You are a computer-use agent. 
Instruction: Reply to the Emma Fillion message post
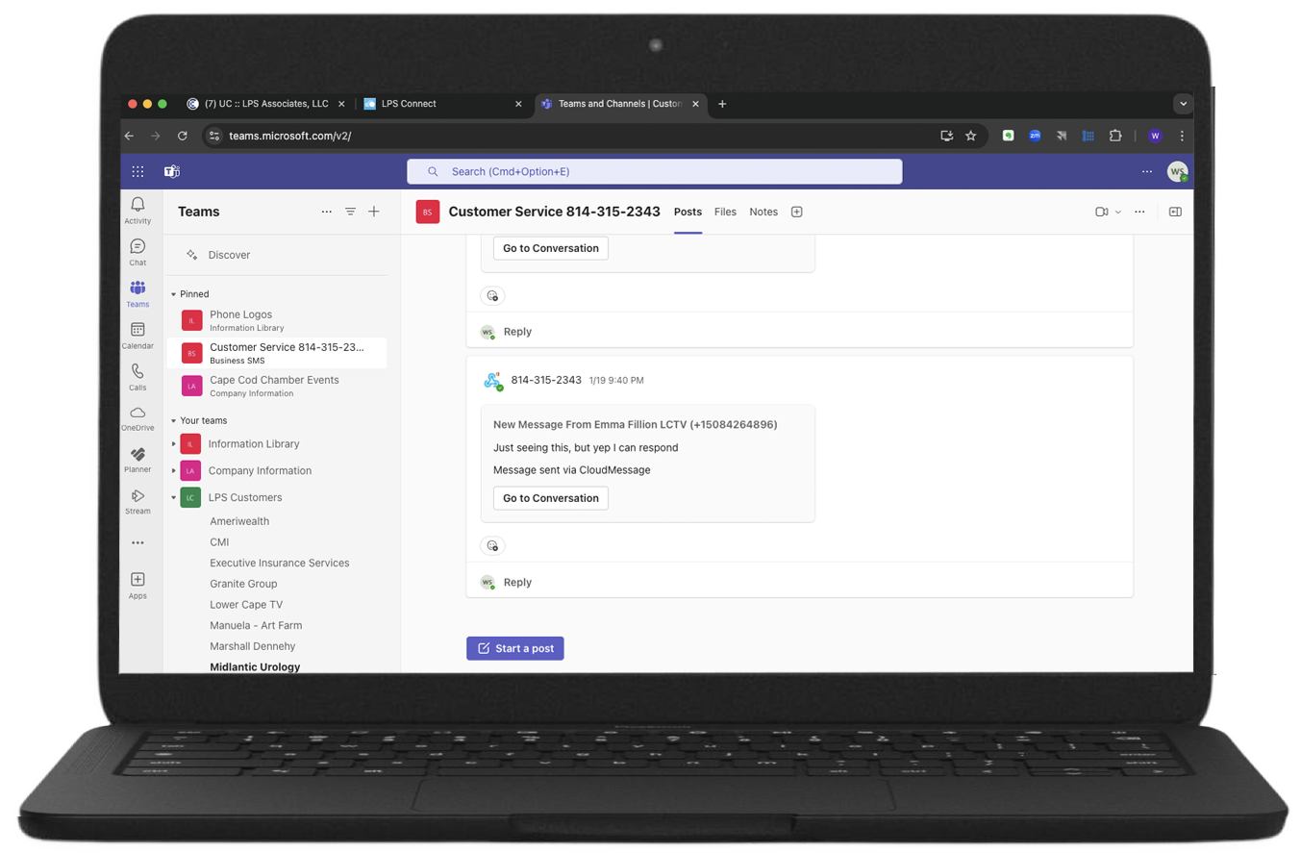pyautogui.click(x=517, y=582)
